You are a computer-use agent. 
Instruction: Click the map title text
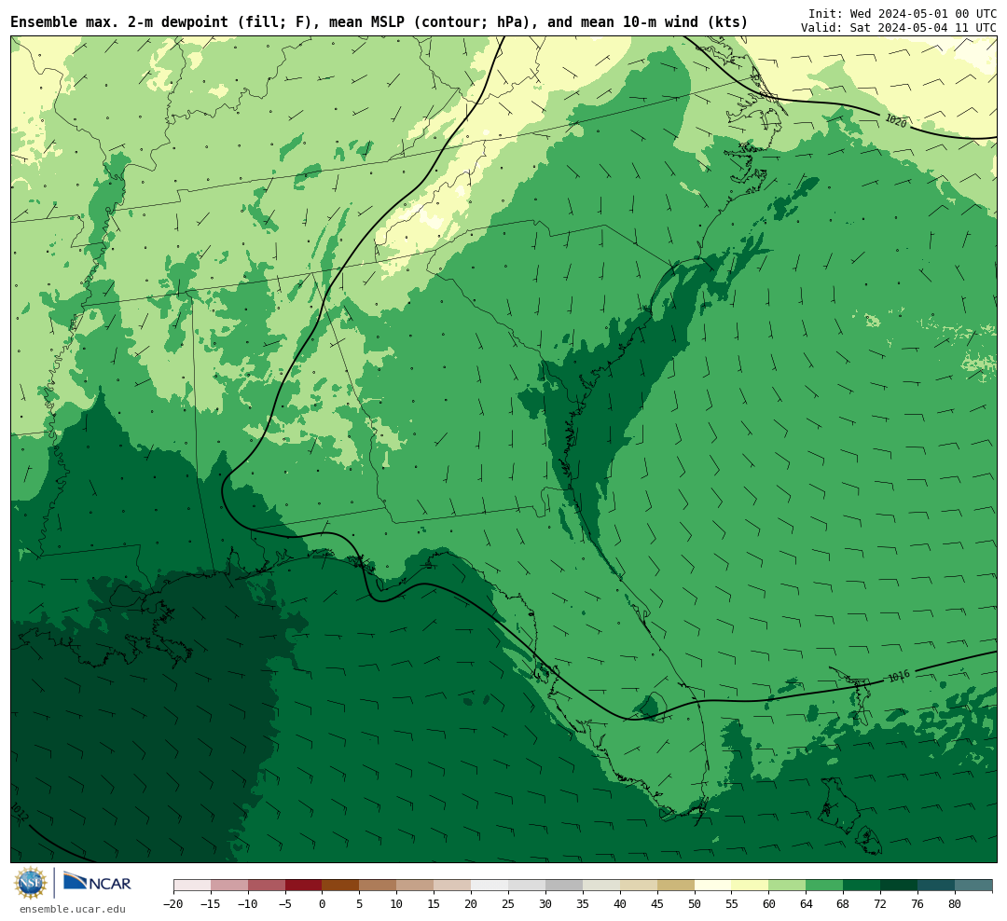pos(379,22)
